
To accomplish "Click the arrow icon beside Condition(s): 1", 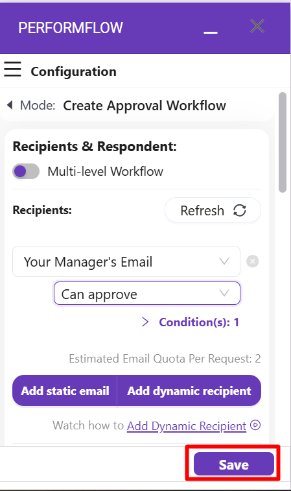I will [145, 322].
